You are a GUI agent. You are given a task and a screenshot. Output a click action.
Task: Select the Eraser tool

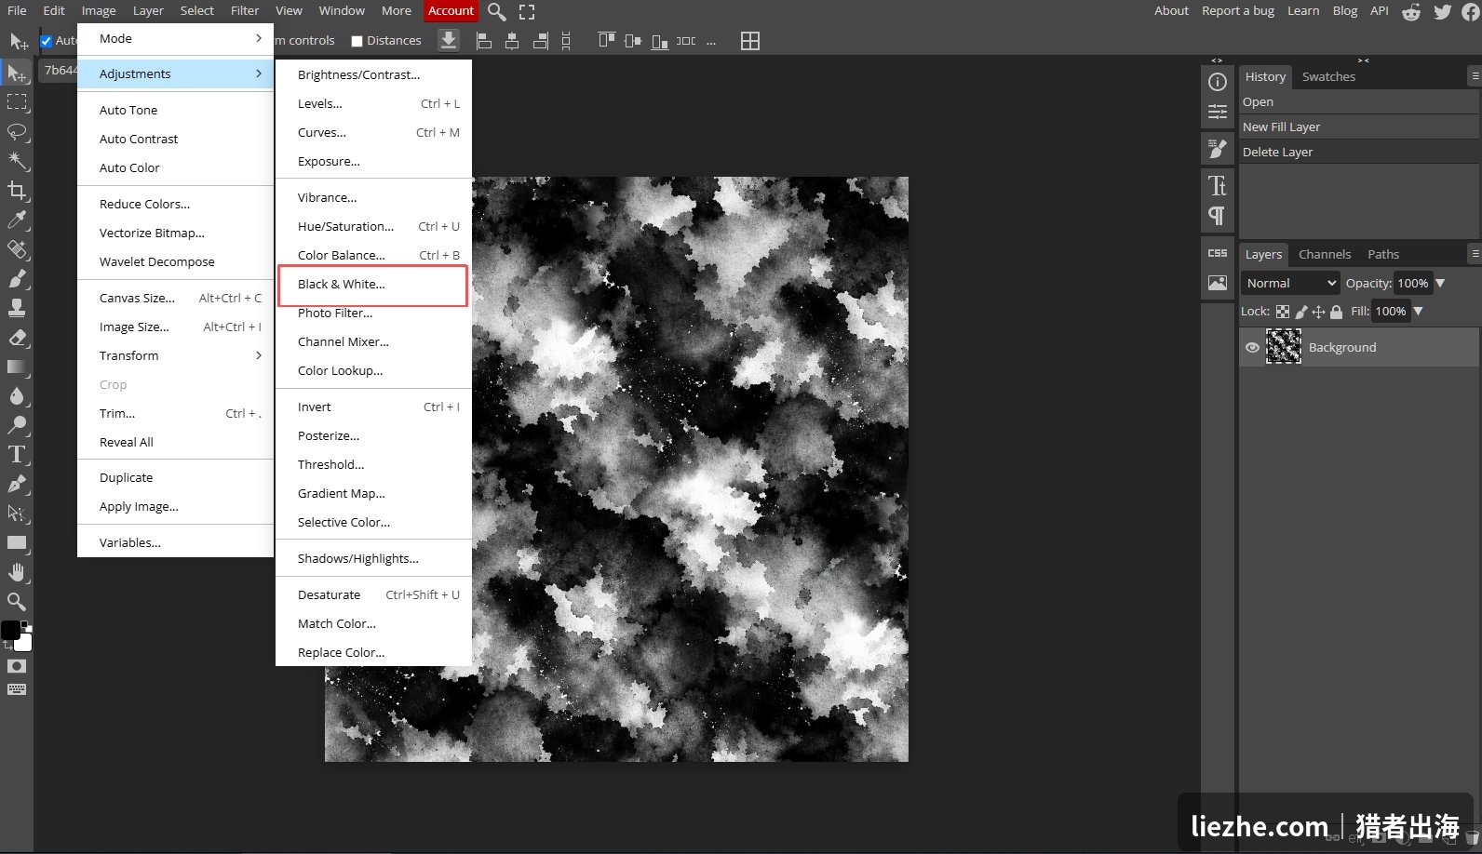point(17,338)
